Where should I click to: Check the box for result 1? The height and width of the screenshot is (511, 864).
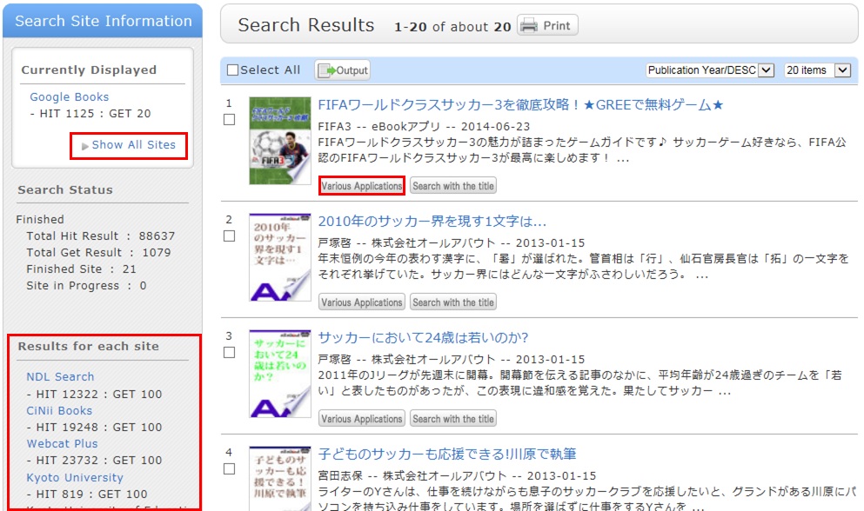(x=230, y=120)
